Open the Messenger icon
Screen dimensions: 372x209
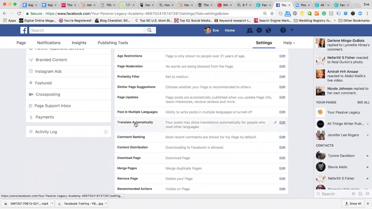coord(259,30)
